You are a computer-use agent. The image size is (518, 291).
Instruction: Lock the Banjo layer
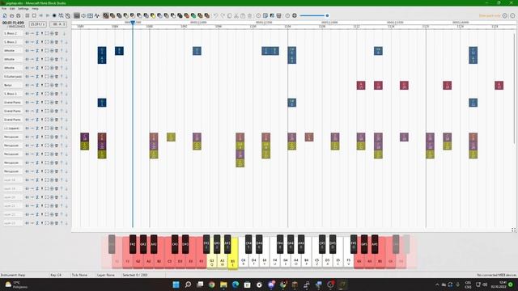pos(37,85)
